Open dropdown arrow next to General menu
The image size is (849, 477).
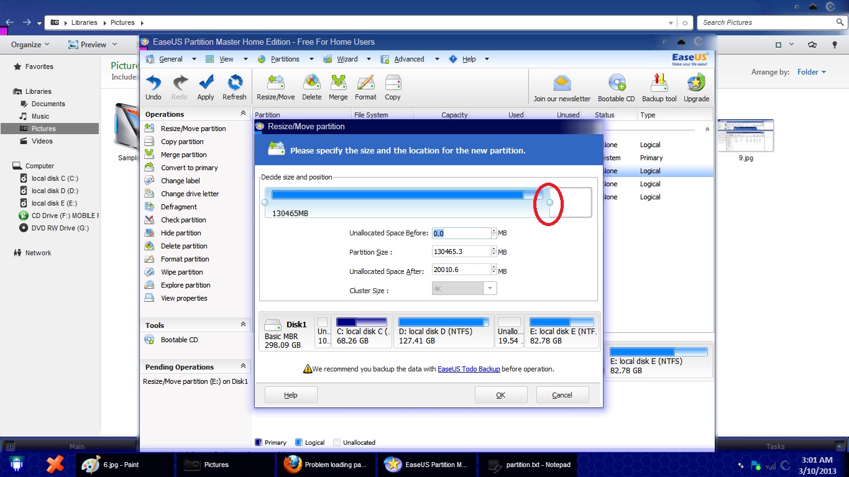pos(194,59)
